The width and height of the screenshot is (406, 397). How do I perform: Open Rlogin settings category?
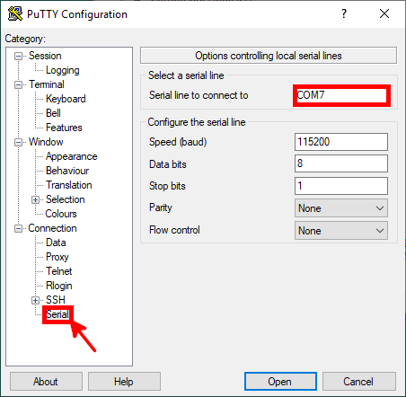click(59, 286)
